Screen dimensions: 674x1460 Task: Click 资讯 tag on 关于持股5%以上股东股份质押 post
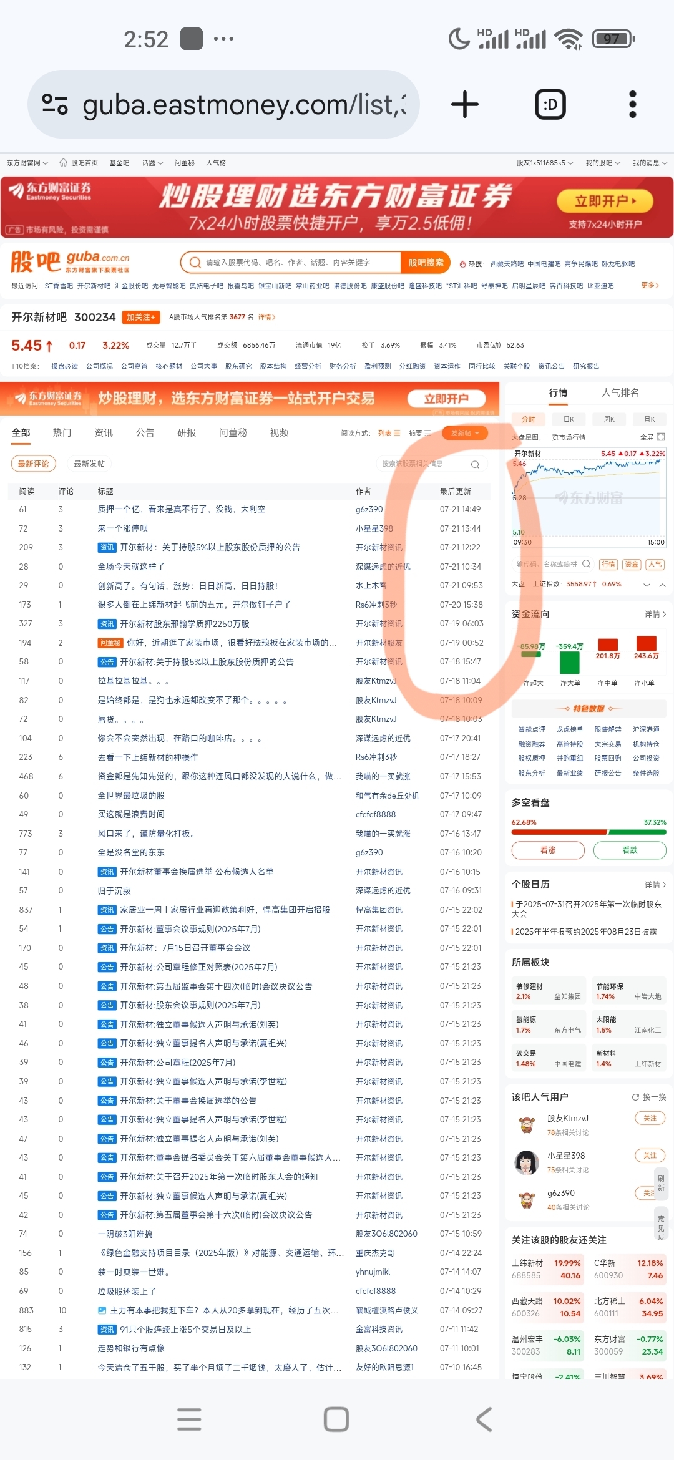(107, 547)
